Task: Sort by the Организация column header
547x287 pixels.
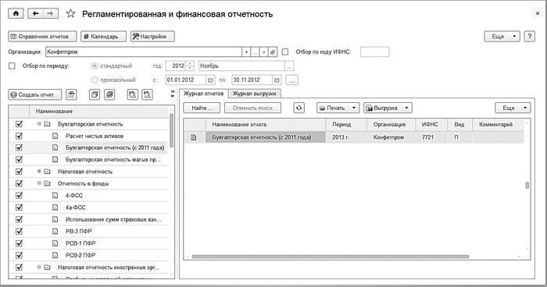Action: point(391,124)
